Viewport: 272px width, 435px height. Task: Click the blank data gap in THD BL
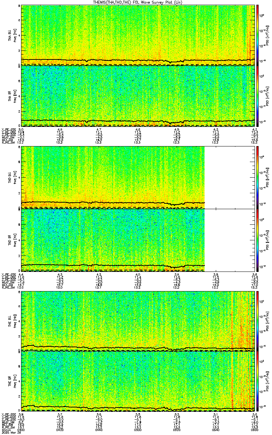tap(230, 178)
